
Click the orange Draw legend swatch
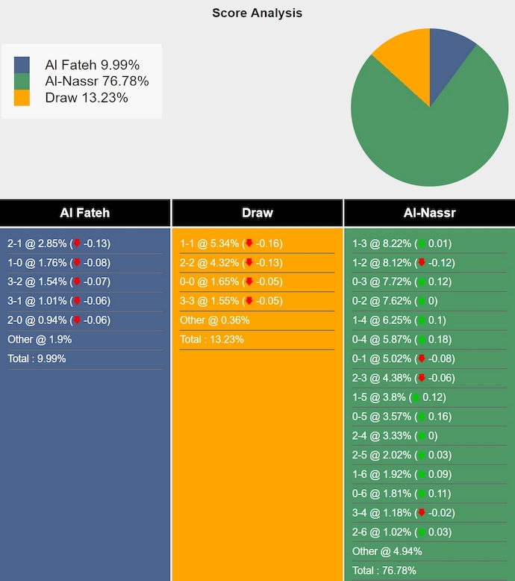point(22,98)
